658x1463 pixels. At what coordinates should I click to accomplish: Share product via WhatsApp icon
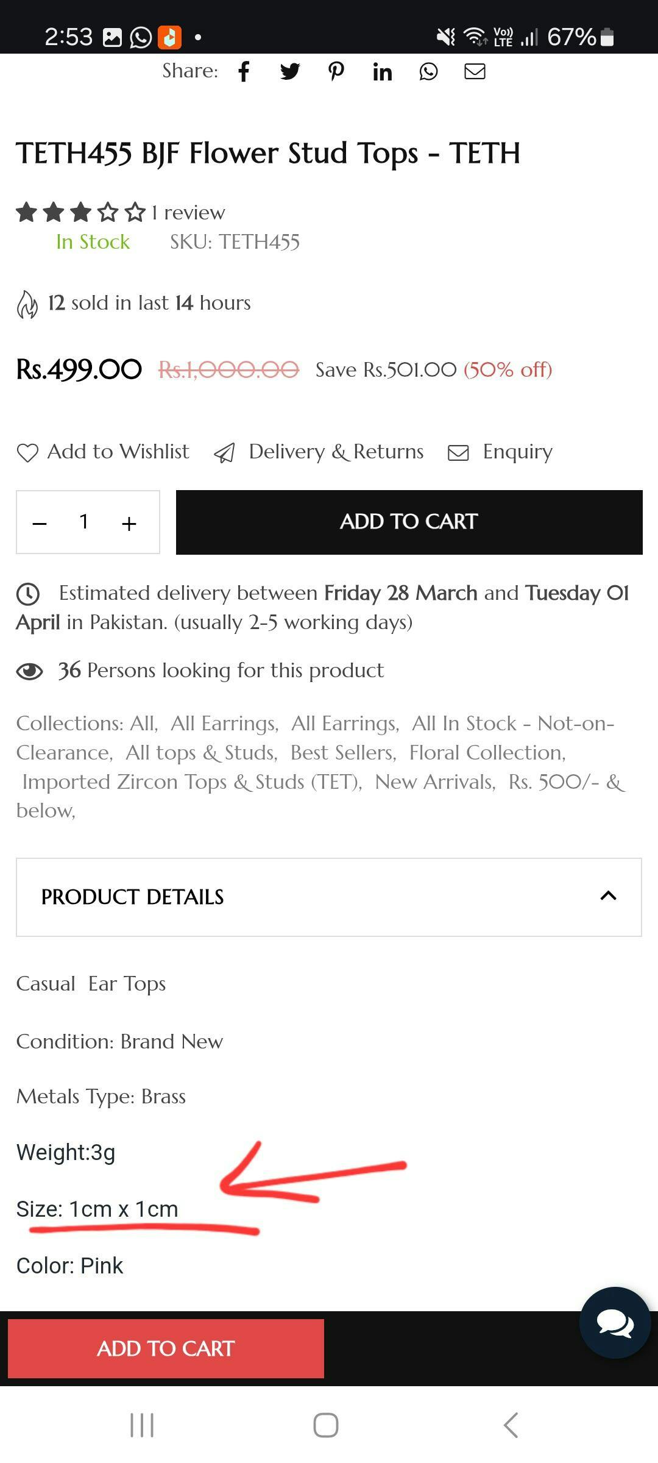pos(428,72)
